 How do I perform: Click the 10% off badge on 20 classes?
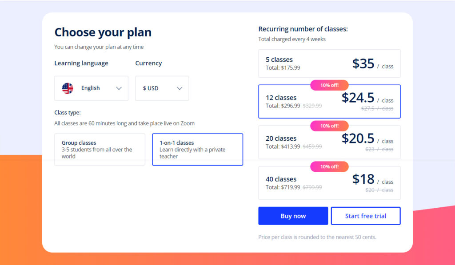tap(329, 126)
